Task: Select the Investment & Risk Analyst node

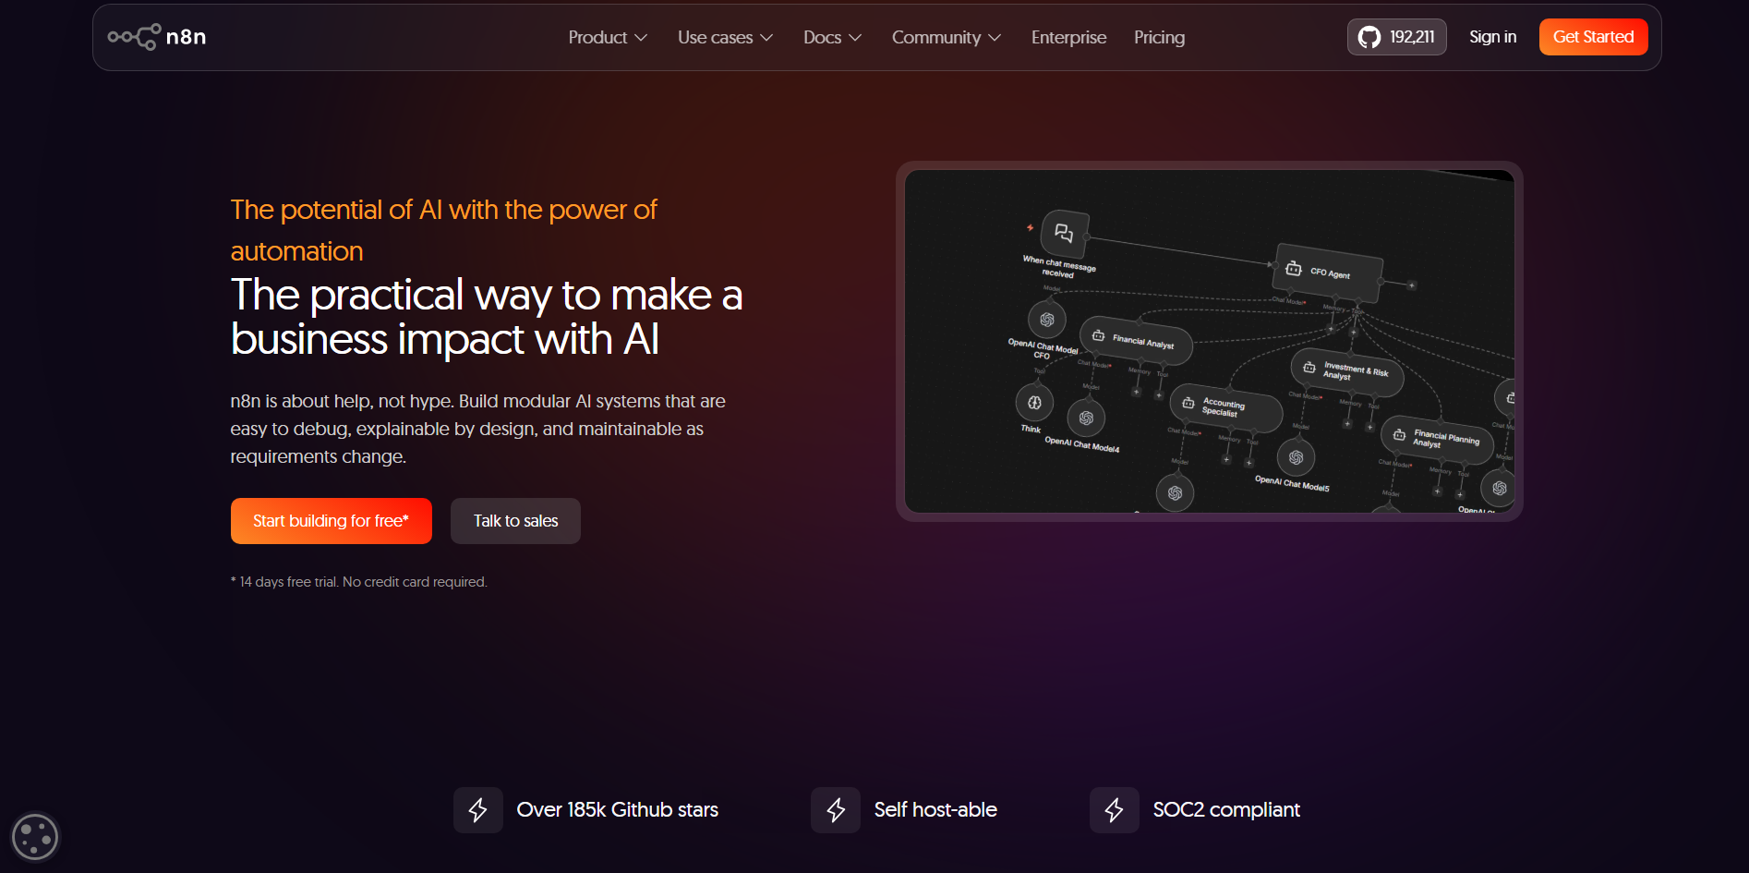Action: point(1346,370)
